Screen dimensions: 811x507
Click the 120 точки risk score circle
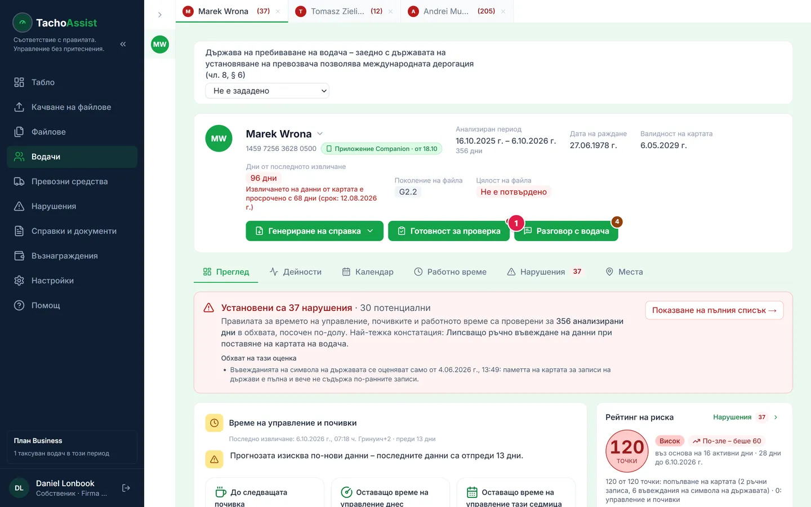coord(627,451)
